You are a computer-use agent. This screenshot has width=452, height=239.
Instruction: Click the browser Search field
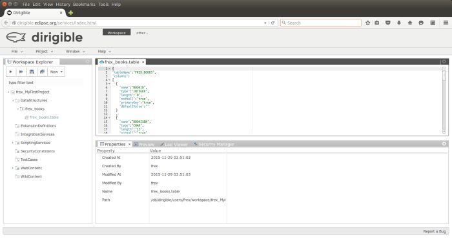[x=320, y=23]
